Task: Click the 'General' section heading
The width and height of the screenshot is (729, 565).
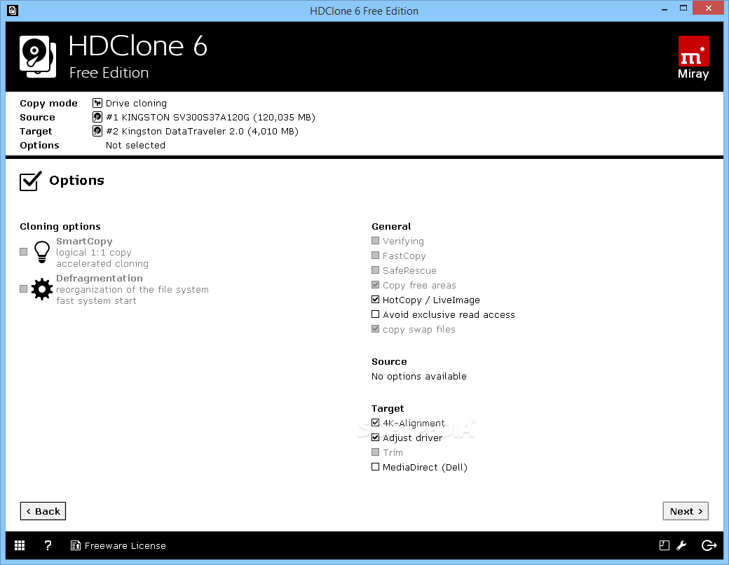Action: coord(391,226)
